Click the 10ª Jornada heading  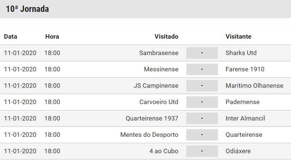[27, 9]
